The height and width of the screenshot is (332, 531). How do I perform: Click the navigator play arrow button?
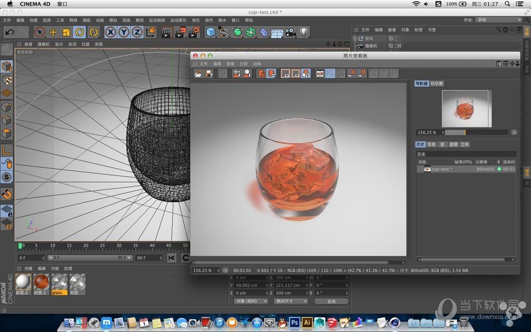click(x=514, y=132)
